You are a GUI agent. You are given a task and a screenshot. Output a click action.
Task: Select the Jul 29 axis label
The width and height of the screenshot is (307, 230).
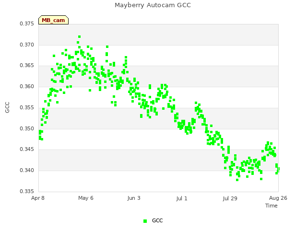230,198
